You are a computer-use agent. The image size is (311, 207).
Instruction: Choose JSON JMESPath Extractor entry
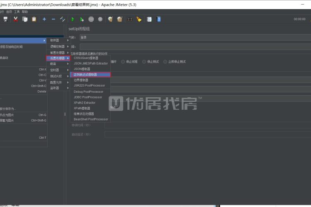(x=90, y=63)
